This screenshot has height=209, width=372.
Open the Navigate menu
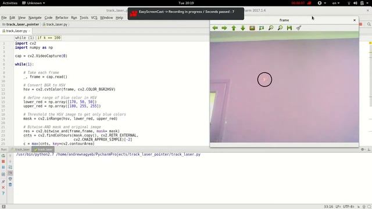[35, 18]
